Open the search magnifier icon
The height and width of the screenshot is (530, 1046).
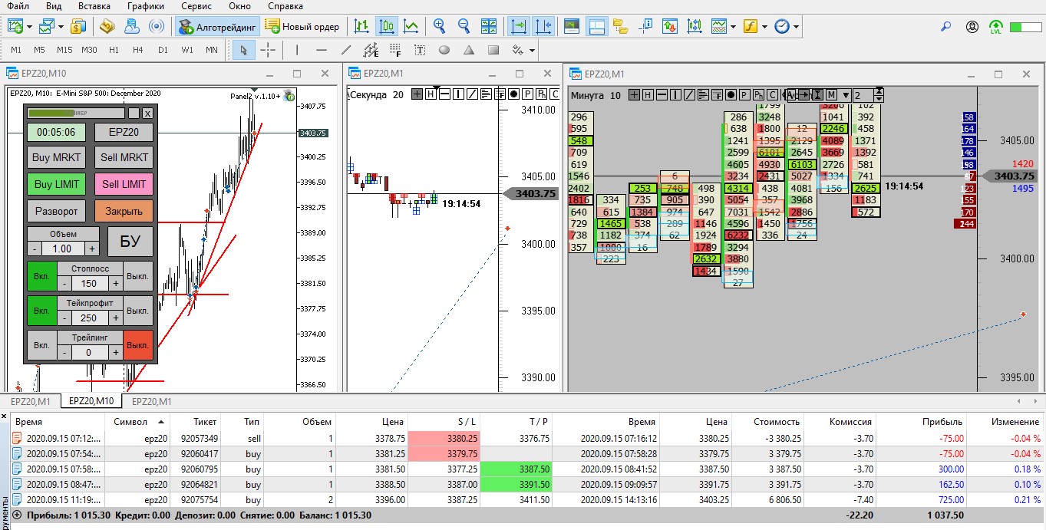pos(946,26)
